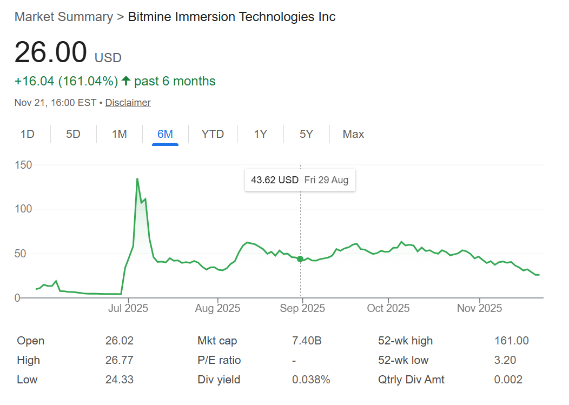This screenshot has height=405, width=569.
Task: Switch to the 1D chart view
Action: tap(28, 134)
